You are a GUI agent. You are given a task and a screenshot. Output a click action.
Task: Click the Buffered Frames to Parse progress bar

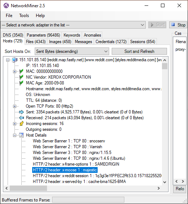[88, 200]
